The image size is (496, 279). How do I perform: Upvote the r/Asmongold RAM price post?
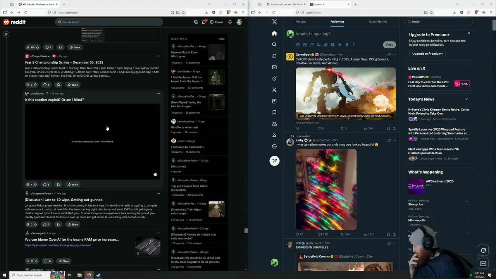click(28, 261)
